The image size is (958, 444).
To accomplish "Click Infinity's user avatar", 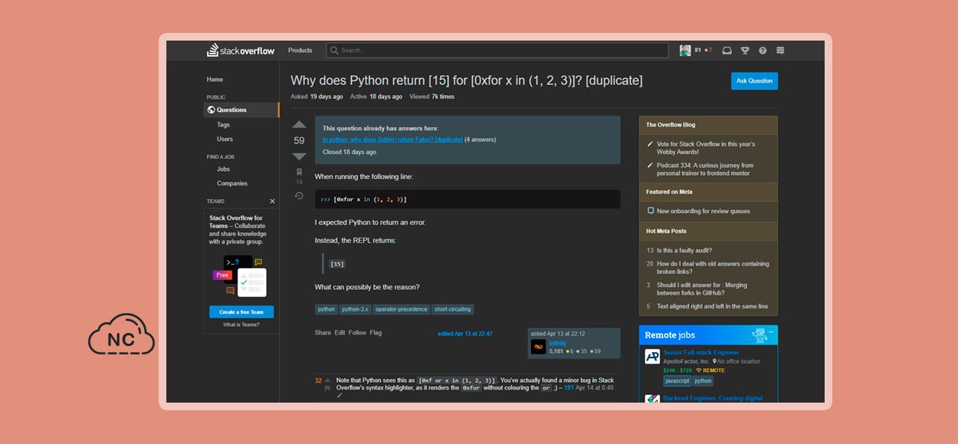I will click(x=538, y=347).
